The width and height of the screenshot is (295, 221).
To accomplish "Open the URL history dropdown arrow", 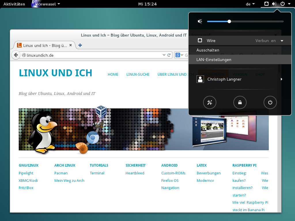I will click(164, 55).
